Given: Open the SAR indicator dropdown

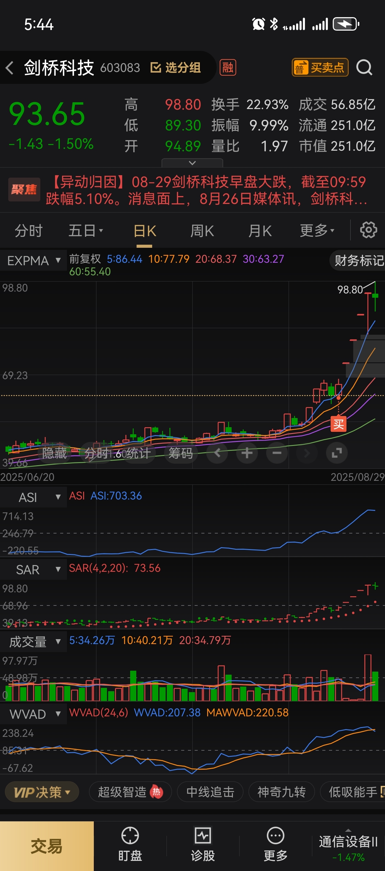Looking at the screenshot, I should coord(33,570).
